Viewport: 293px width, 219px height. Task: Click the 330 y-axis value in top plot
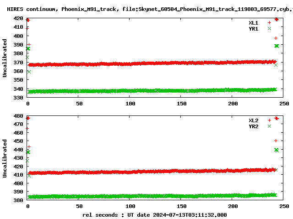(18, 98)
